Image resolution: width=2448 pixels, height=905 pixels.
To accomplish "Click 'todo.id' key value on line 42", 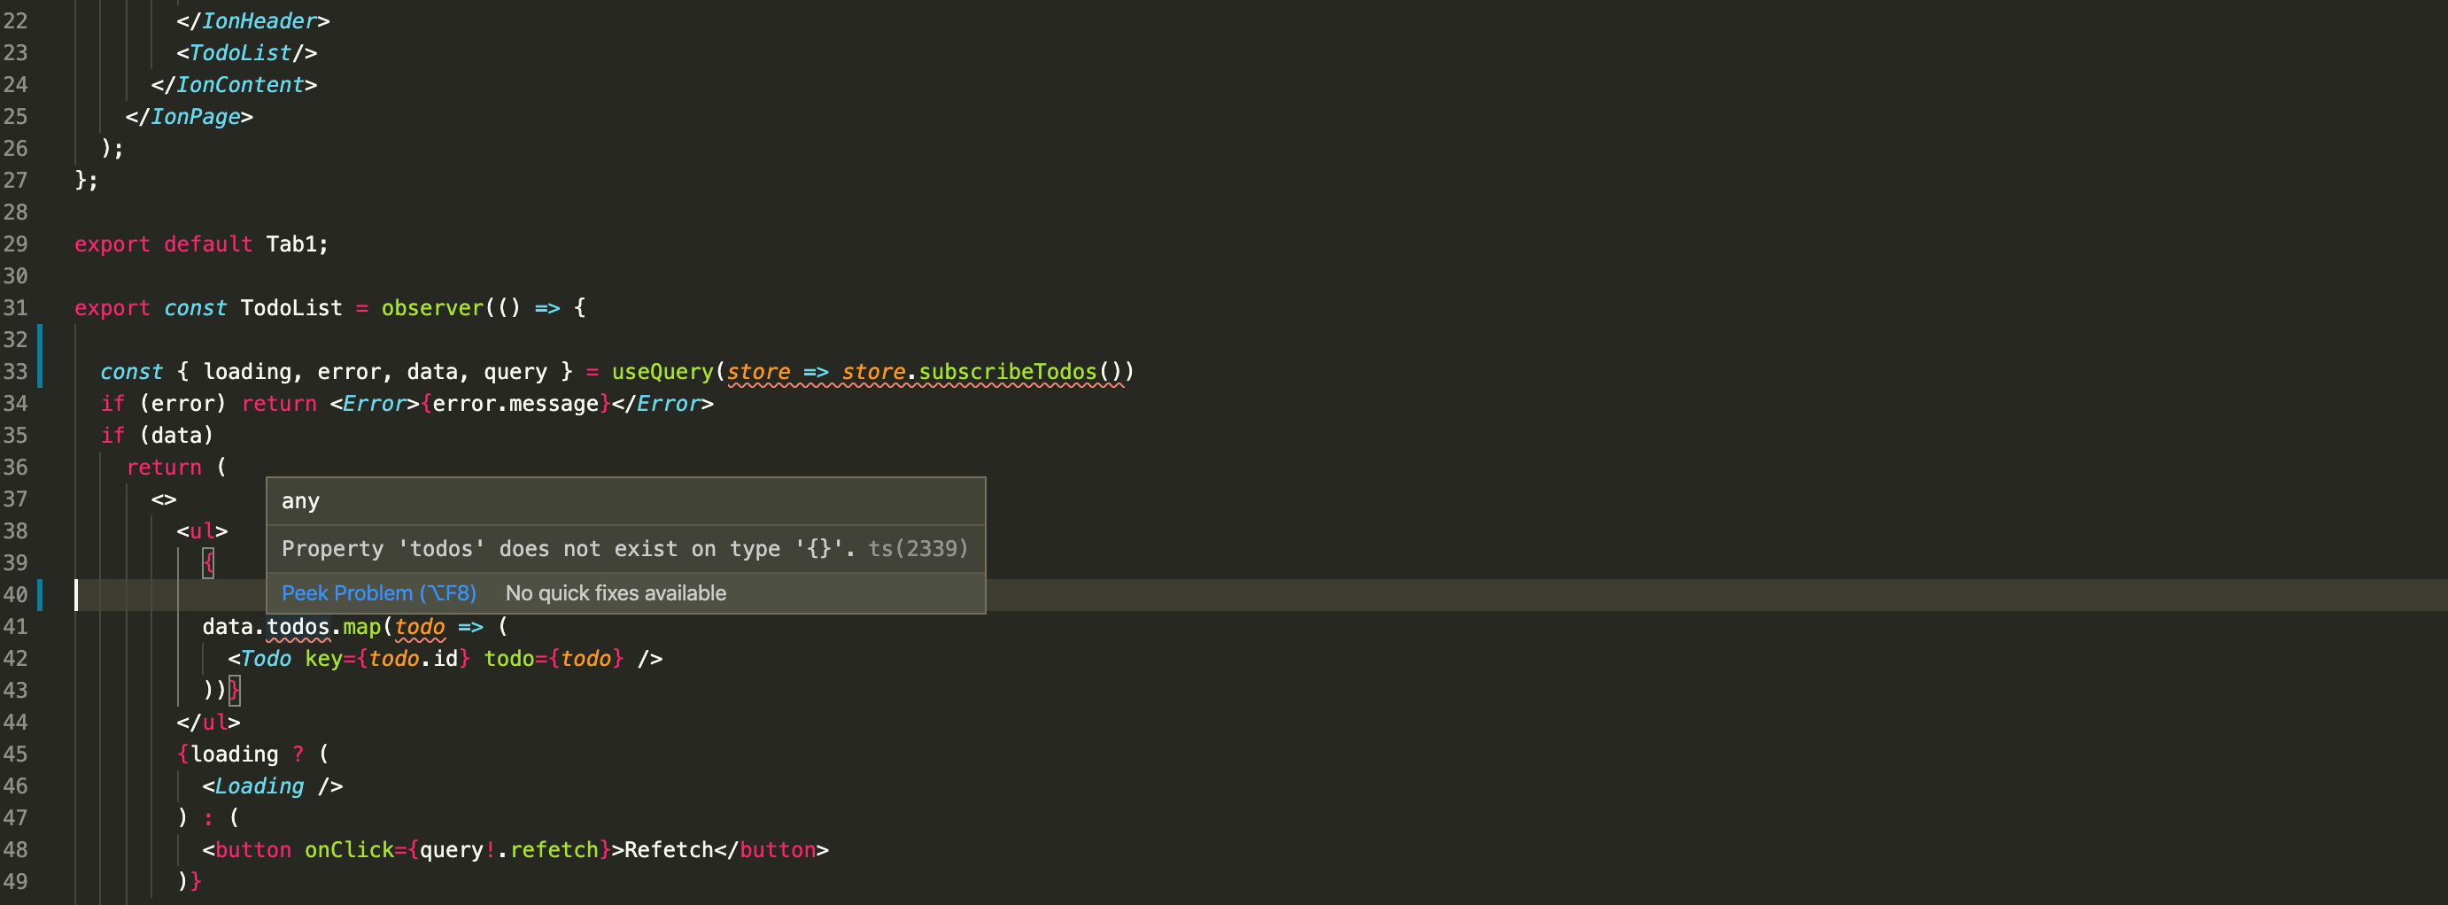I will click(414, 659).
